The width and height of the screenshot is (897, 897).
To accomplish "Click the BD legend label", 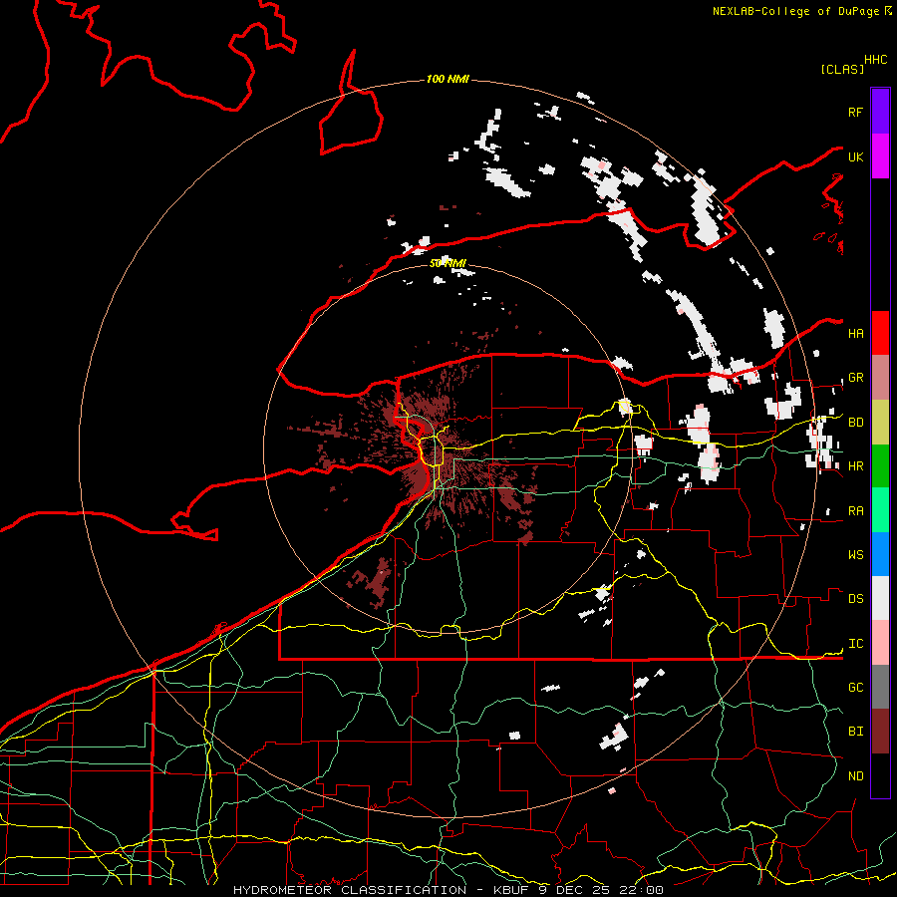I will 855,423.
